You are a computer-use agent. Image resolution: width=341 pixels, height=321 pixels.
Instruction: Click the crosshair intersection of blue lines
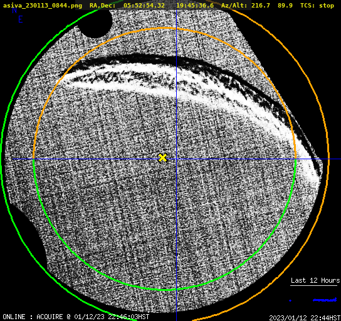tap(176, 159)
